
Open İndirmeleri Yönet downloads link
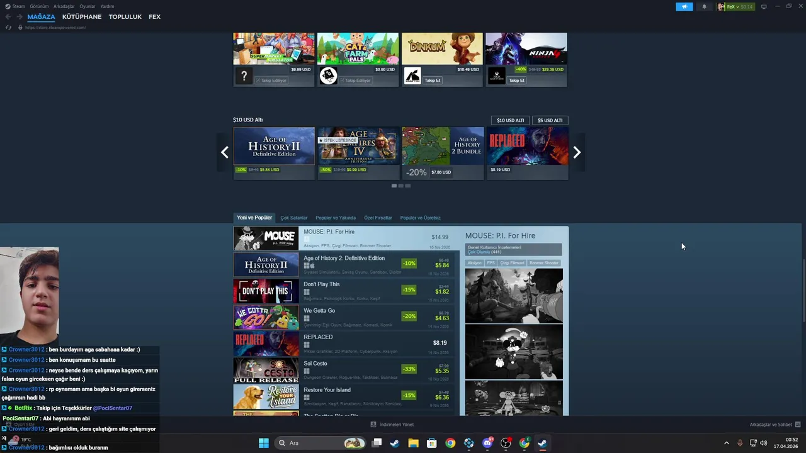[x=397, y=425]
